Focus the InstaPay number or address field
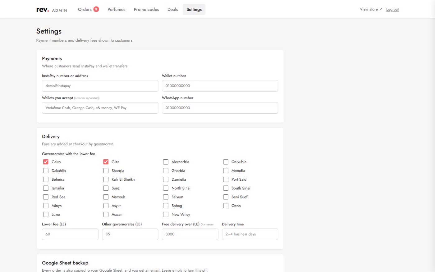The width and height of the screenshot is (435, 272). tap(100, 86)
